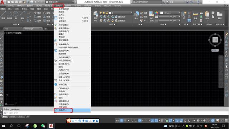Image resolution: width=229 pixels, height=129 pixels.
Task: Open the AutoCAD application menu logo
Action: pyautogui.click(x=3, y=3)
